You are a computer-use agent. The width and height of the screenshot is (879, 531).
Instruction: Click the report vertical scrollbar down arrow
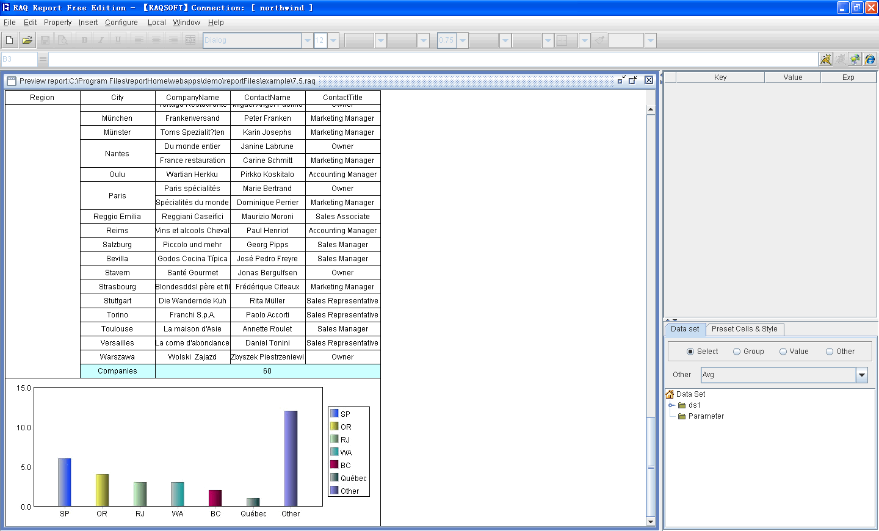(x=651, y=522)
